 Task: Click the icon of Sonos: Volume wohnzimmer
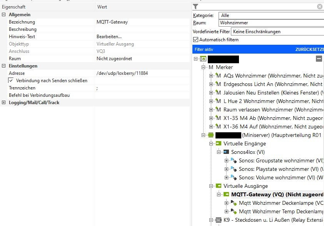pos(234,177)
